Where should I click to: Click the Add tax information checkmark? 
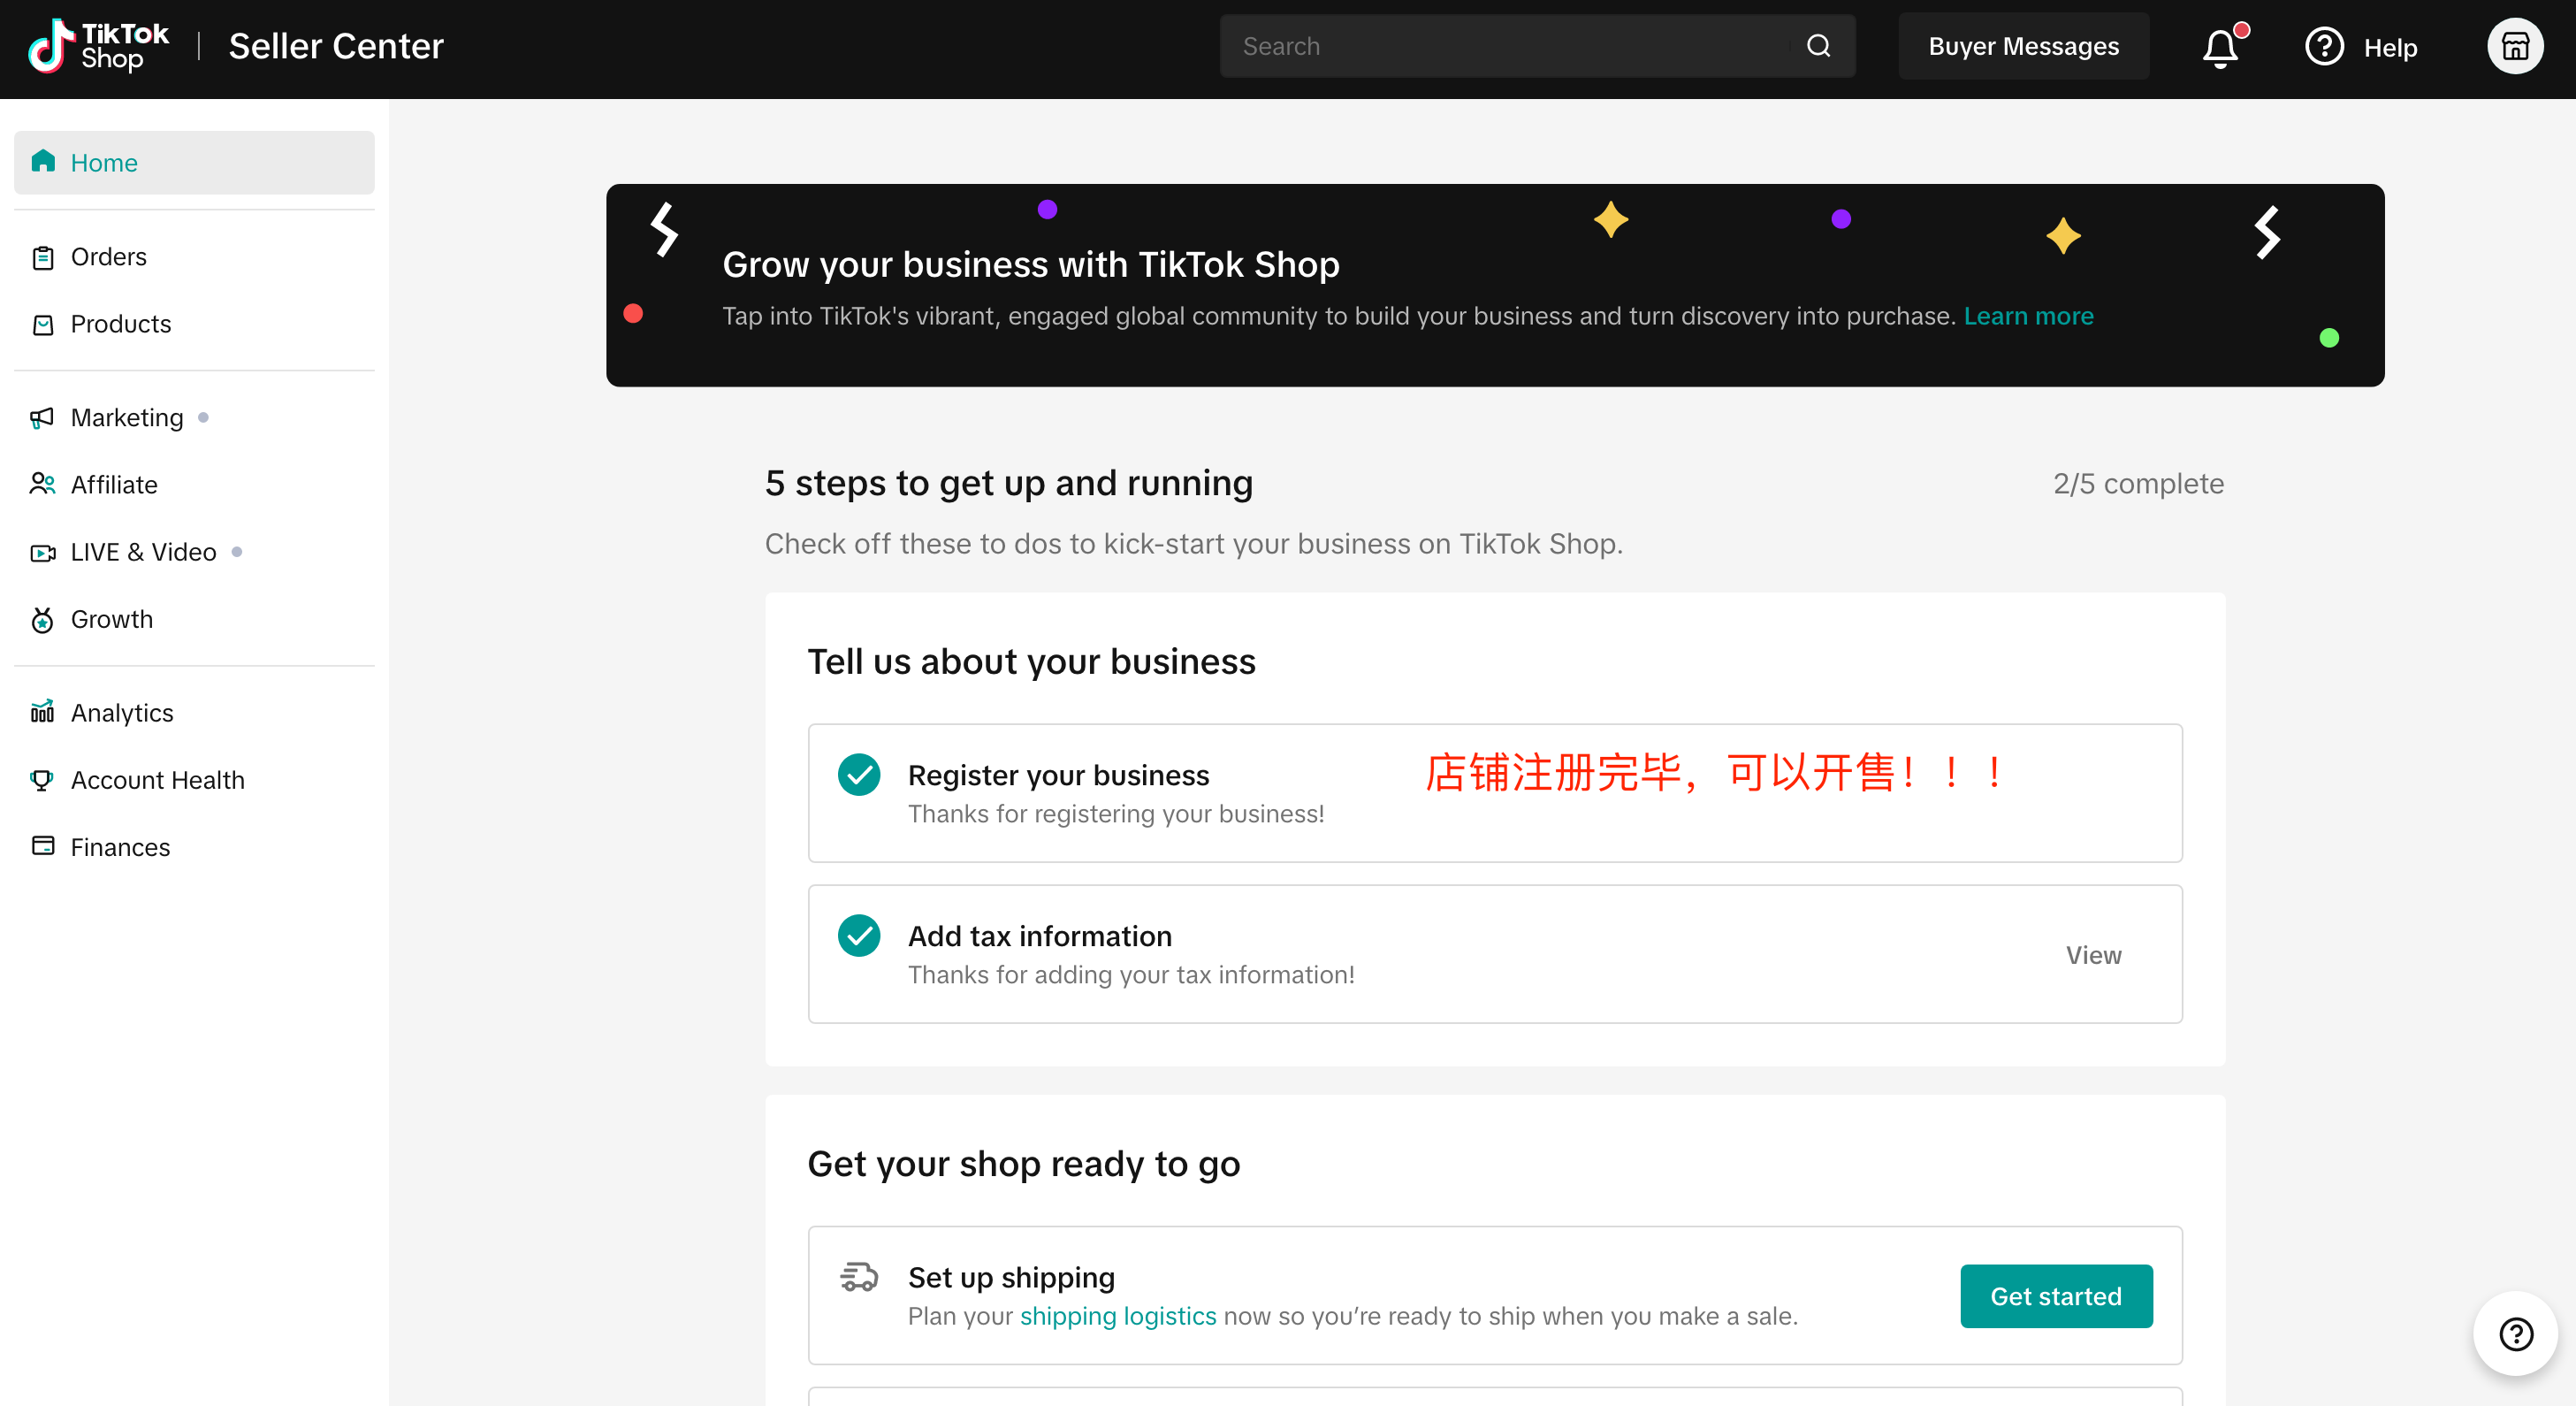click(859, 935)
